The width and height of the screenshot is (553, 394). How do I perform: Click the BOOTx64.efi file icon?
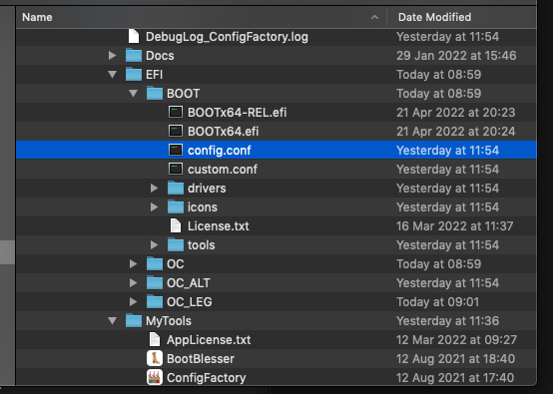click(x=176, y=131)
